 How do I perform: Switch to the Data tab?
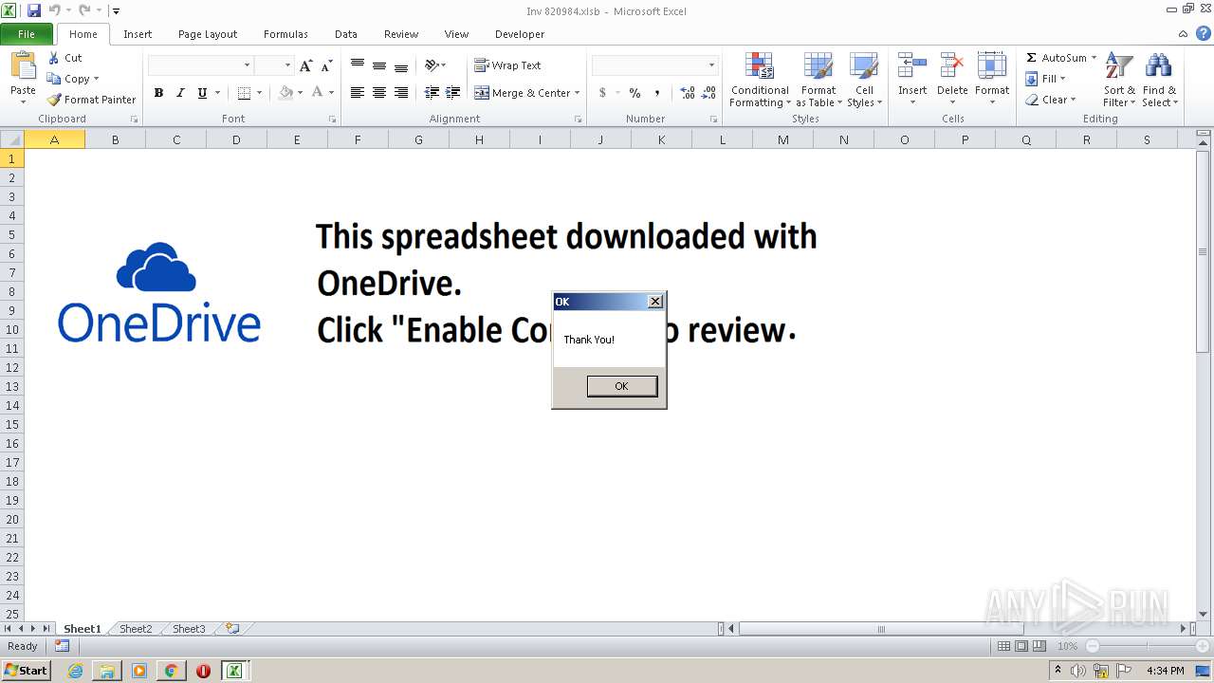[346, 34]
